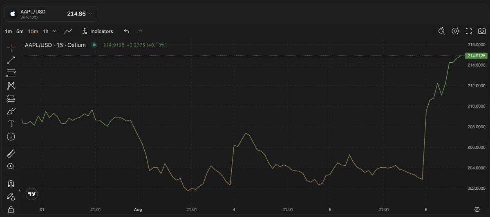Open the quick search icon
Screen dimensions: 490x217
pos(441,31)
